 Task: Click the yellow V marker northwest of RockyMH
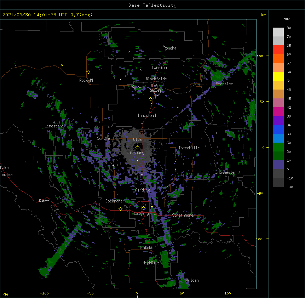coord(62,65)
